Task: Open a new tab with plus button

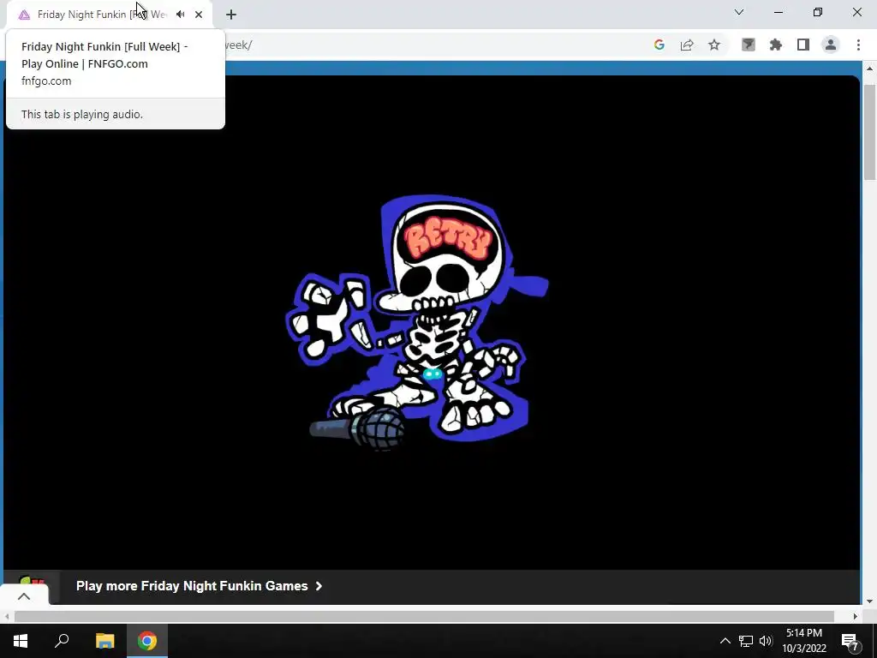Action: (x=231, y=15)
